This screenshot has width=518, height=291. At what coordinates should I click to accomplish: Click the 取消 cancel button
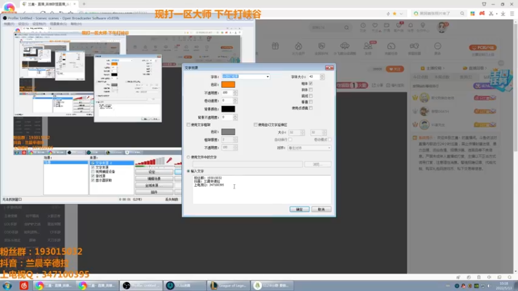(x=321, y=210)
